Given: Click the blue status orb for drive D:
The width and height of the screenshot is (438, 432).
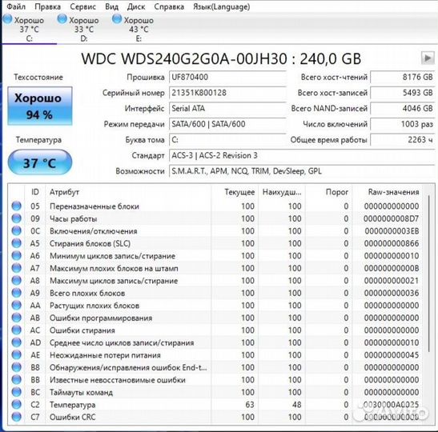Looking at the screenshot, I should point(62,19).
